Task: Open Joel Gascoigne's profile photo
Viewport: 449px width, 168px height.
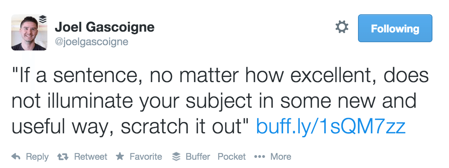Action: [29, 32]
